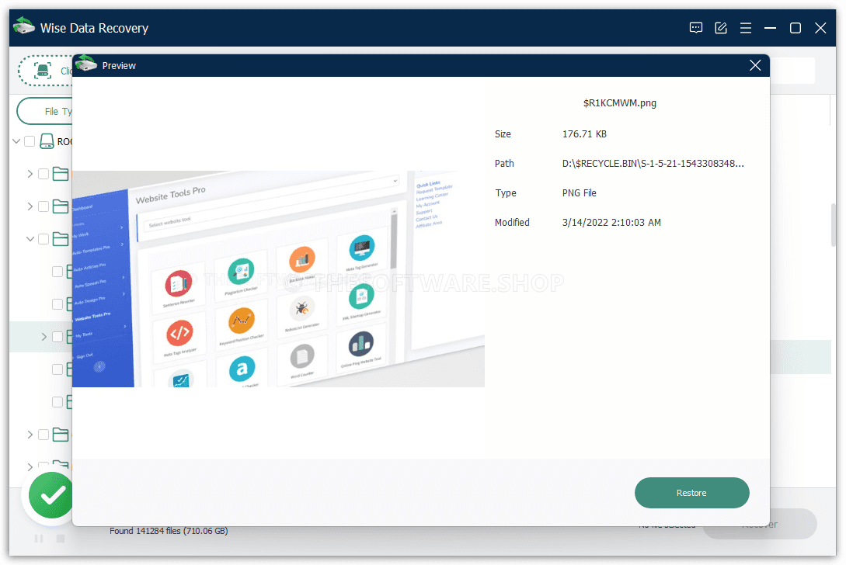Click the Preview dialog title text

(119, 66)
